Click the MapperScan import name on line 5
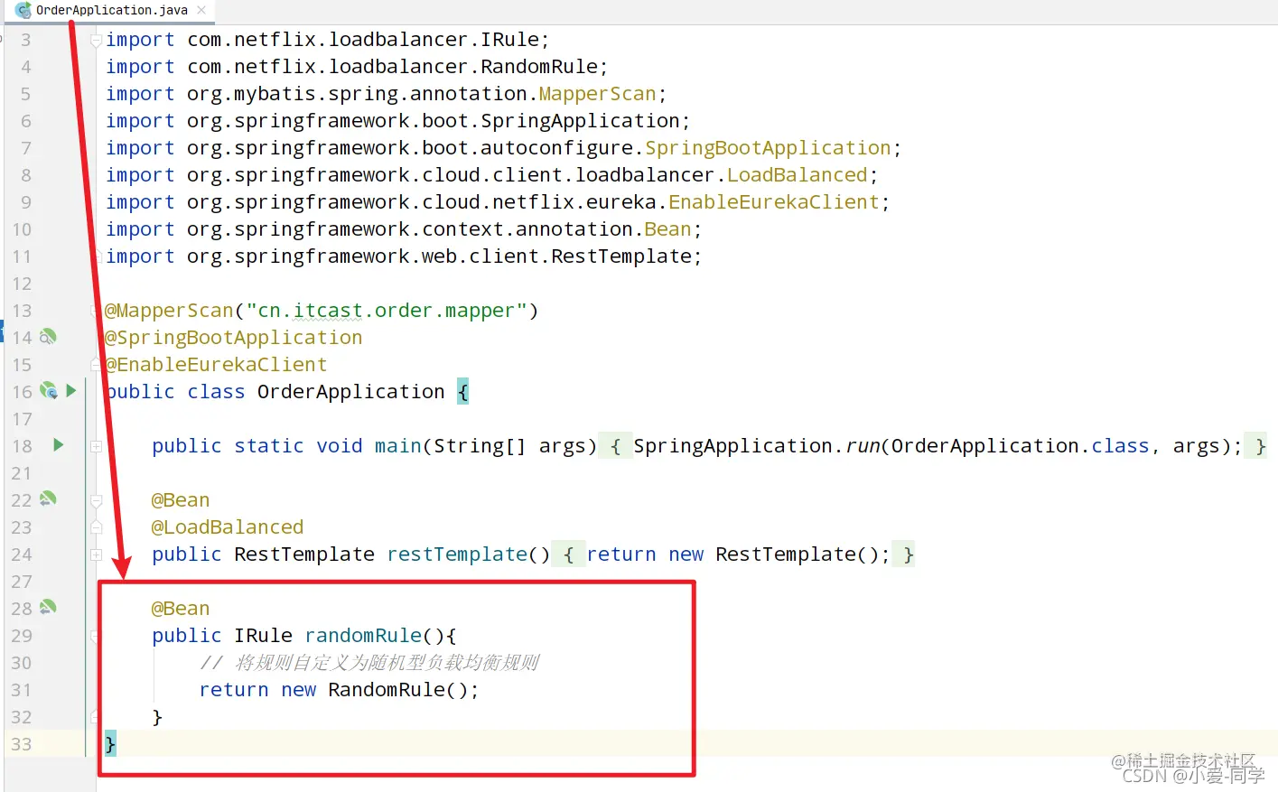 [x=598, y=94]
